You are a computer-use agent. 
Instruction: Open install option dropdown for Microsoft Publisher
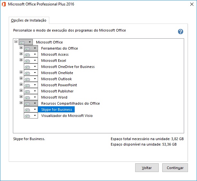click(31, 91)
